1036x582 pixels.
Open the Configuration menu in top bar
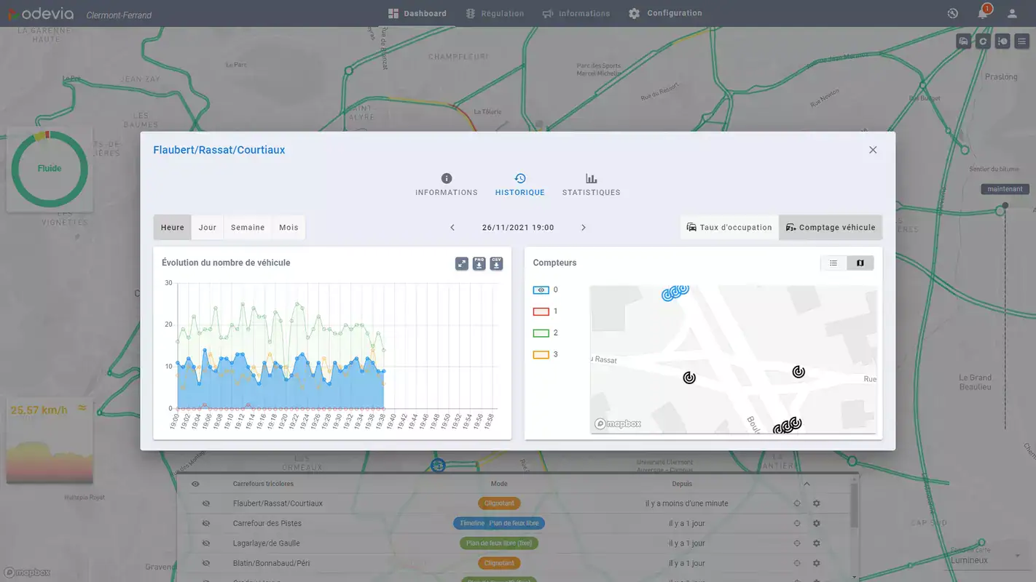665,13
